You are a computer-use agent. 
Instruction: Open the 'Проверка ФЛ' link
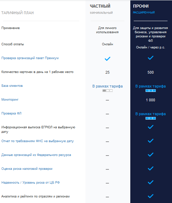[x=11, y=113]
